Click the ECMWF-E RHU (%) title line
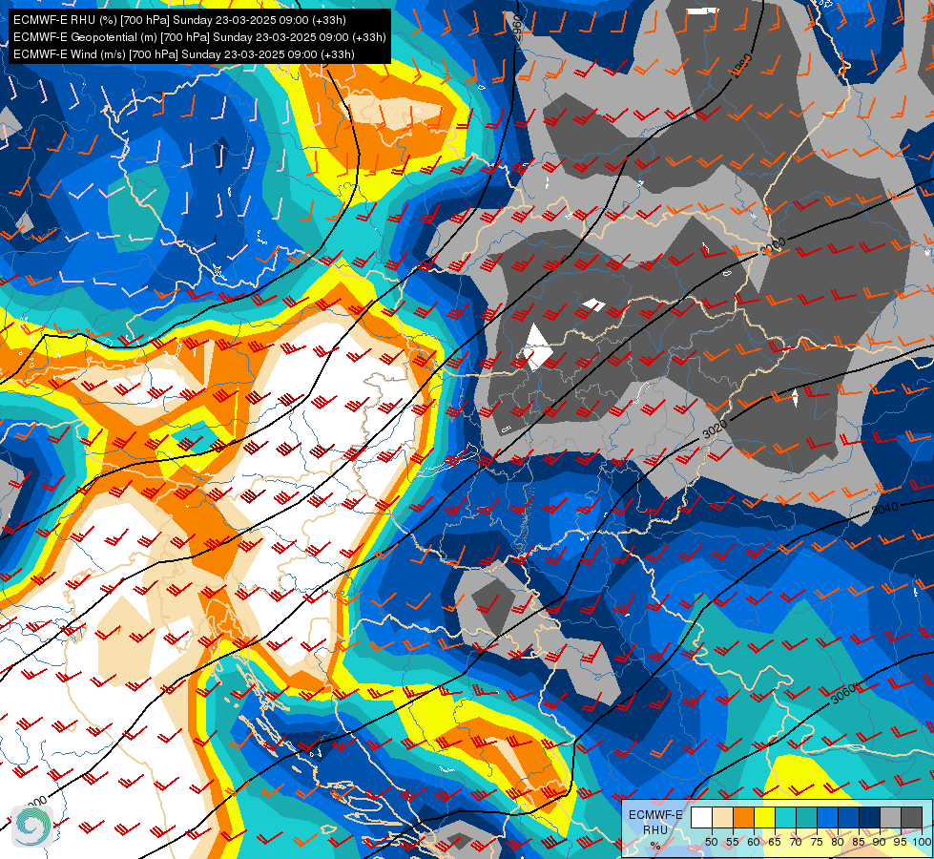 tap(179, 20)
